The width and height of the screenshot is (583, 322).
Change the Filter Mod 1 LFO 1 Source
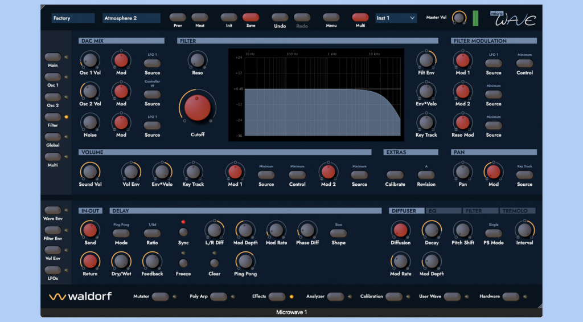494,63
